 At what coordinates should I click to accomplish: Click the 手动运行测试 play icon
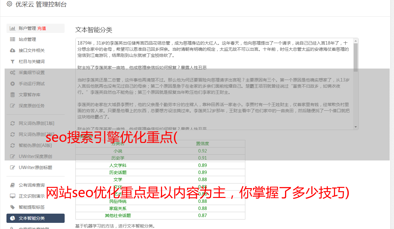(x=13, y=84)
